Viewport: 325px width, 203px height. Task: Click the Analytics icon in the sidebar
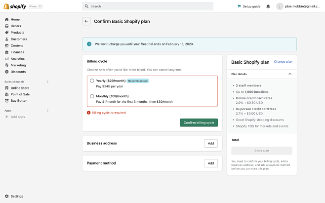(x=7, y=58)
